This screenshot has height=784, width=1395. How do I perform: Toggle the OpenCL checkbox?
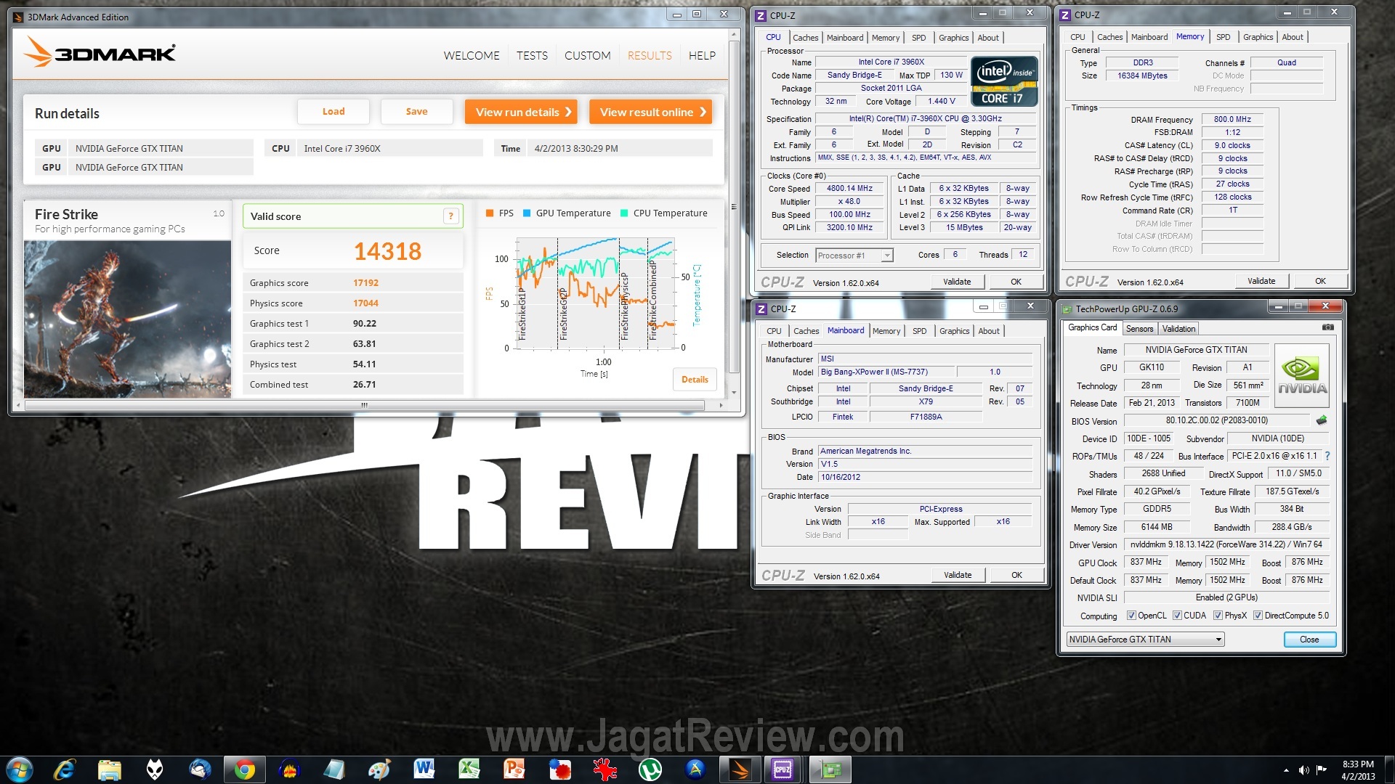click(x=1131, y=616)
